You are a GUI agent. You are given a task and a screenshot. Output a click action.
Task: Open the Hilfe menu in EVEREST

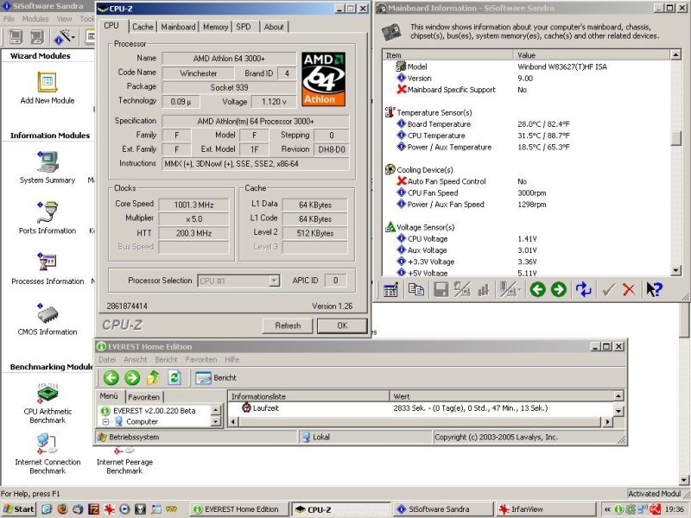(x=231, y=359)
